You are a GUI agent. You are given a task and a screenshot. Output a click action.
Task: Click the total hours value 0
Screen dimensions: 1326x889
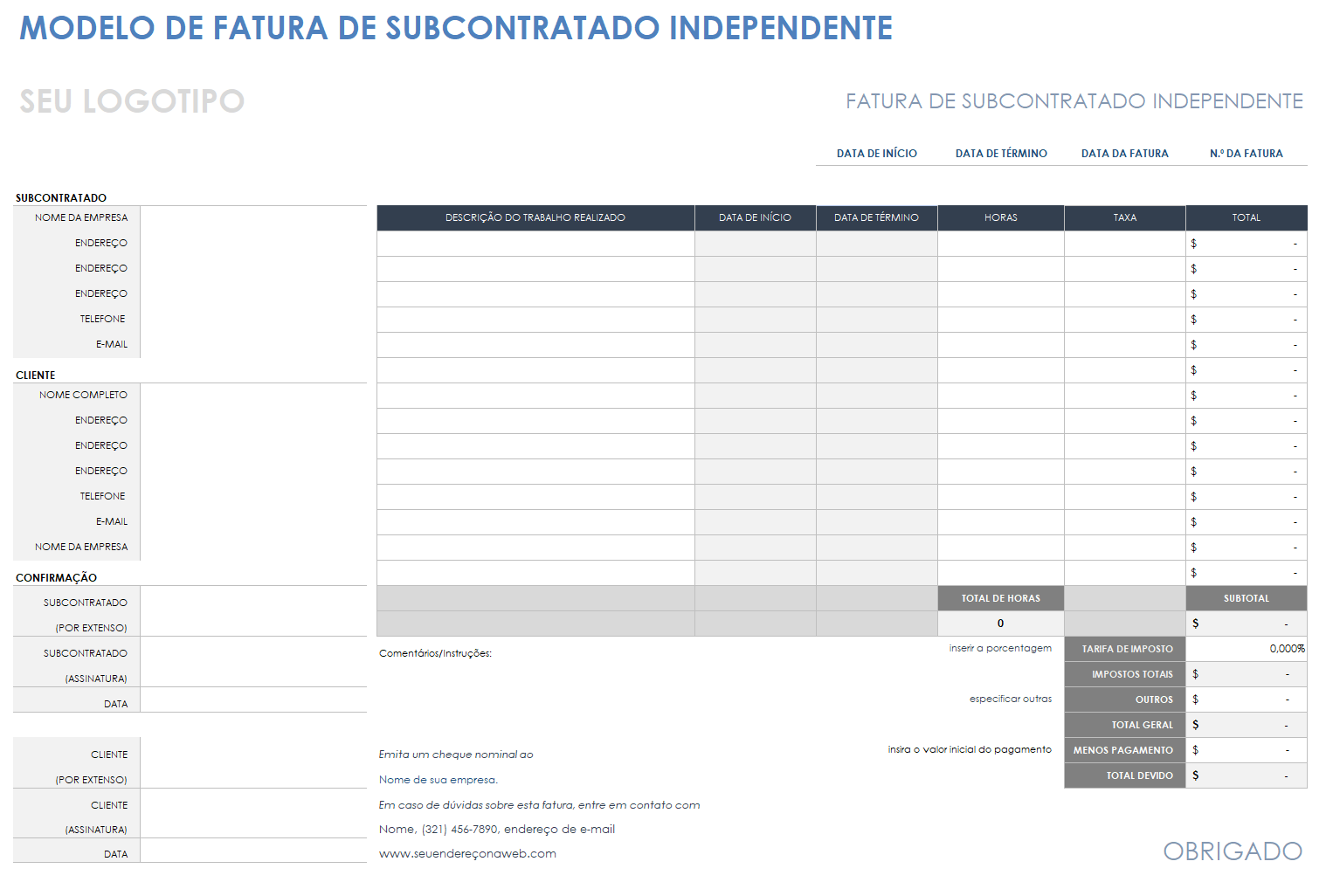click(1001, 624)
